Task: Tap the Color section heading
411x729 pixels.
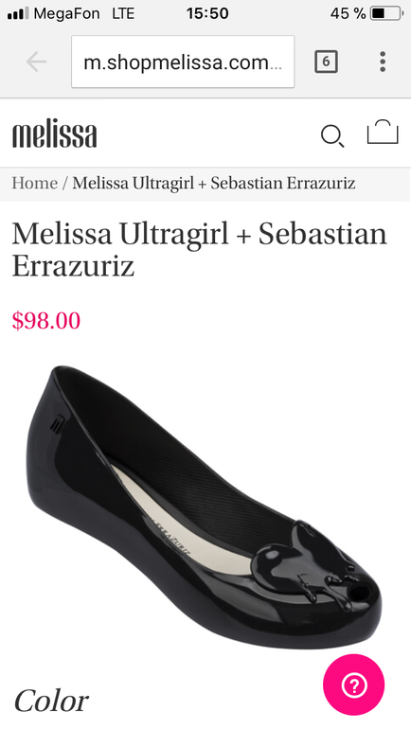Action: (51, 701)
